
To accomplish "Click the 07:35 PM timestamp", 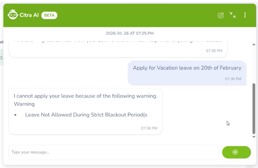I will (214, 51).
